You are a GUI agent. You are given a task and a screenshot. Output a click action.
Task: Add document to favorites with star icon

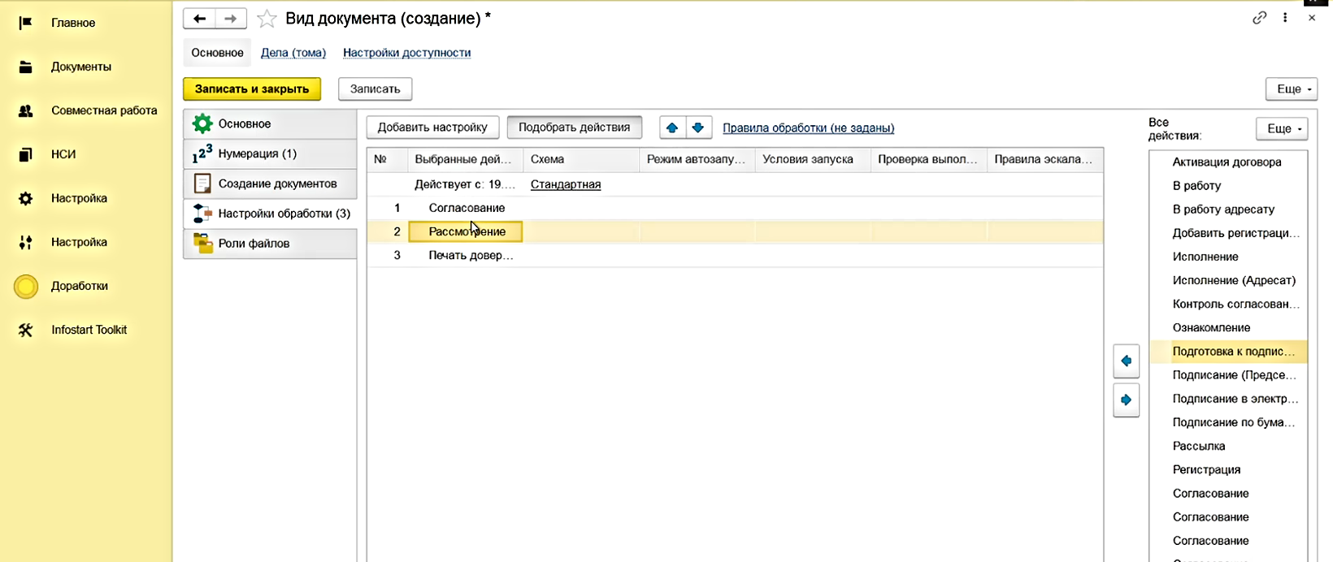267,19
